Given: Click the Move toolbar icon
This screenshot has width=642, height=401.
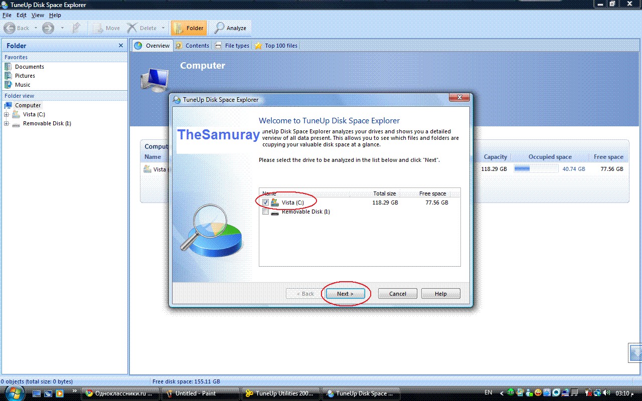Looking at the screenshot, I should click(x=98, y=28).
